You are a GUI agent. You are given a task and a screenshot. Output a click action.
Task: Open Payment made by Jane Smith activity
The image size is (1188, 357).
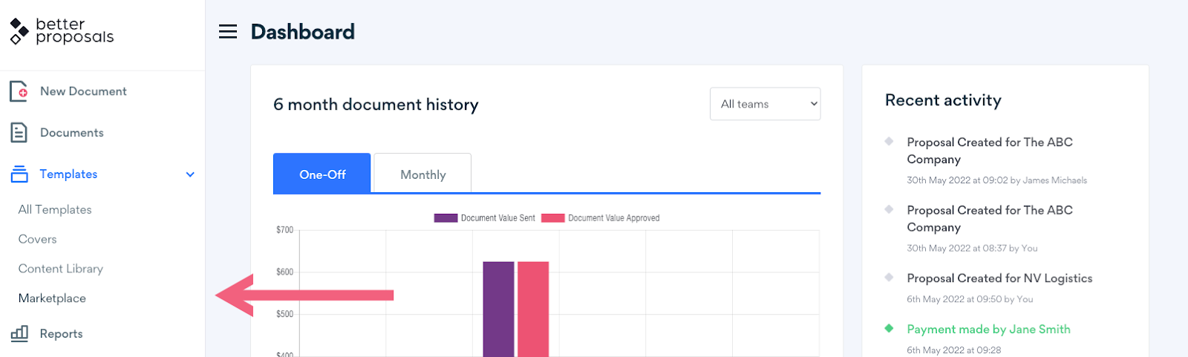(988, 329)
